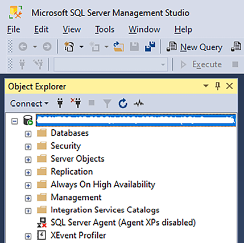Click the Replication folder icon

42,171
